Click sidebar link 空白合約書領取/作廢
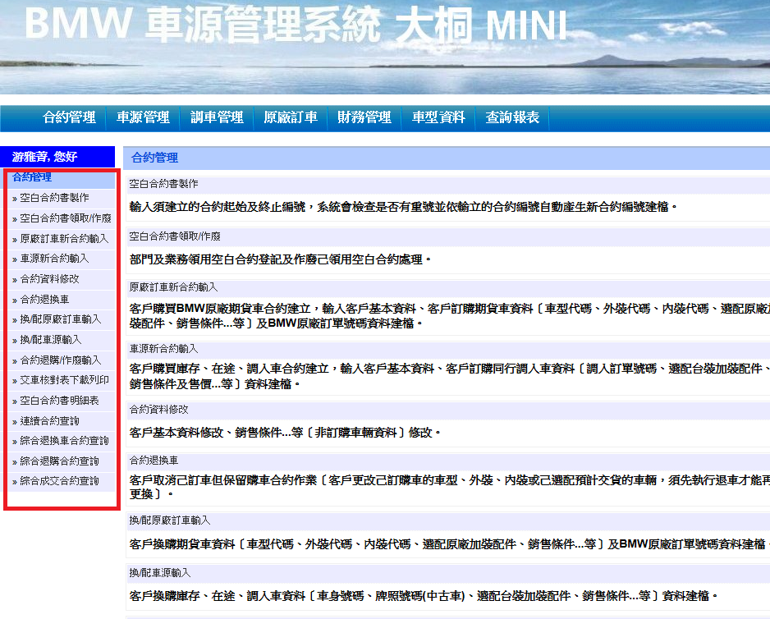The width and height of the screenshot is (770, 619). [x=66, y=218]
